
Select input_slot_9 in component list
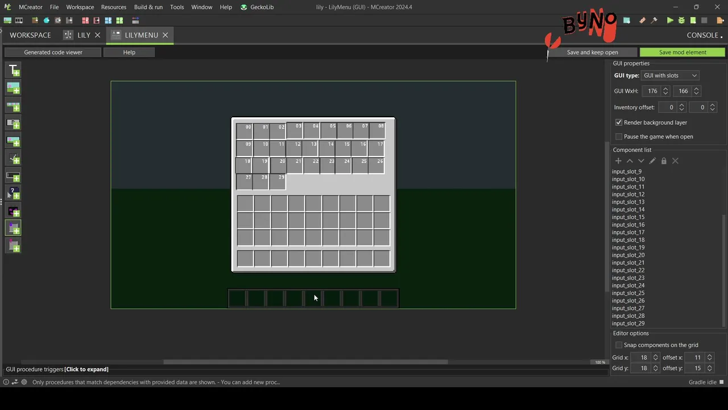point(626,171)
